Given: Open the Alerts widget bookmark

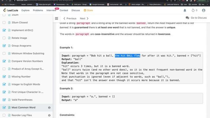Looking at the screenshot, I should 136,4.
